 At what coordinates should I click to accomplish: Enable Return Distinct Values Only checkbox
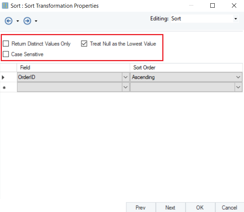pos(6,44)
